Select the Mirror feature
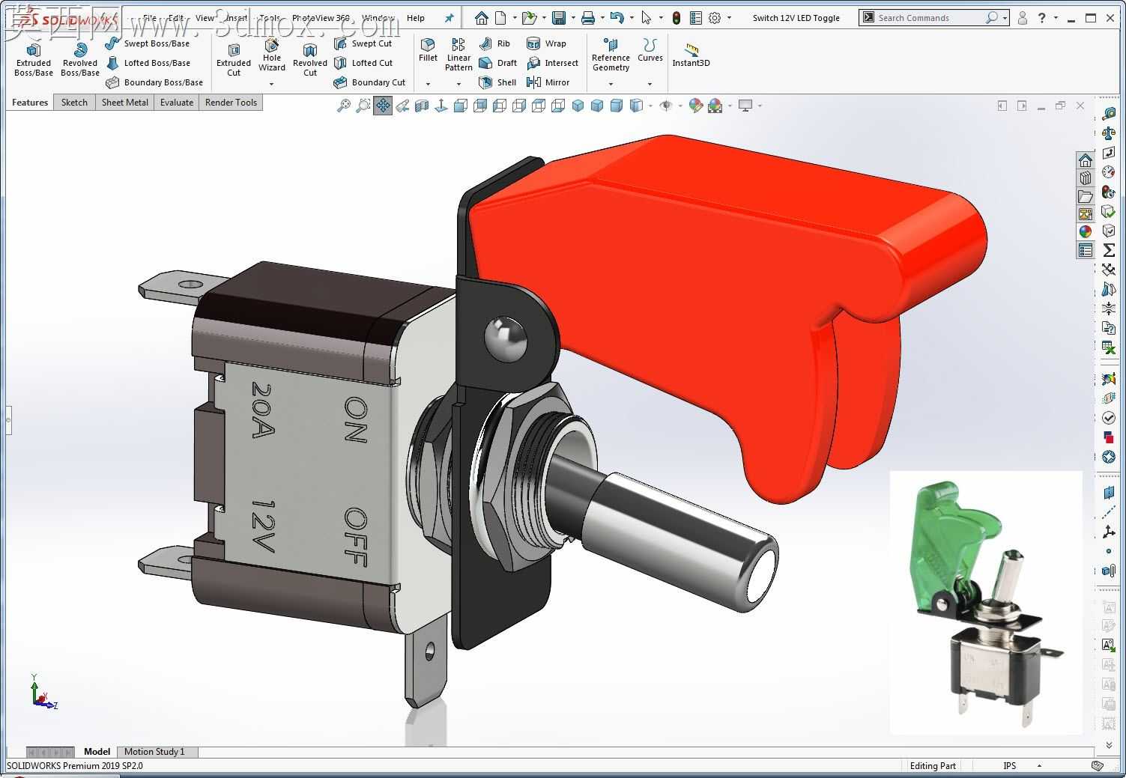 click(x=548, y=82)
